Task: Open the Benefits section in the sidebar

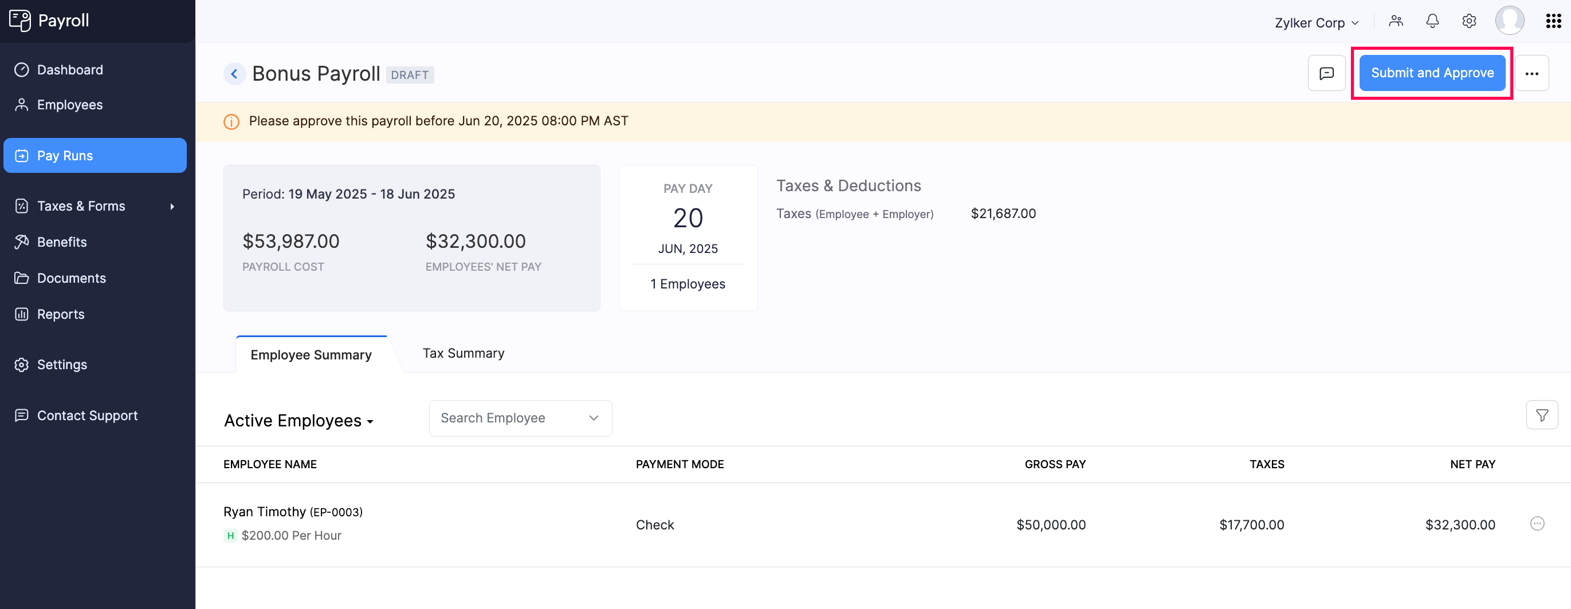Action: (62, 242)
